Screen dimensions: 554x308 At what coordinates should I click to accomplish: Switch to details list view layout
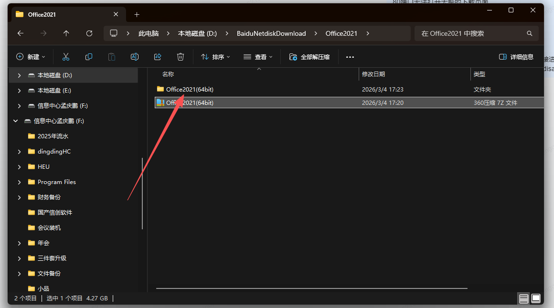coord(524,298)
